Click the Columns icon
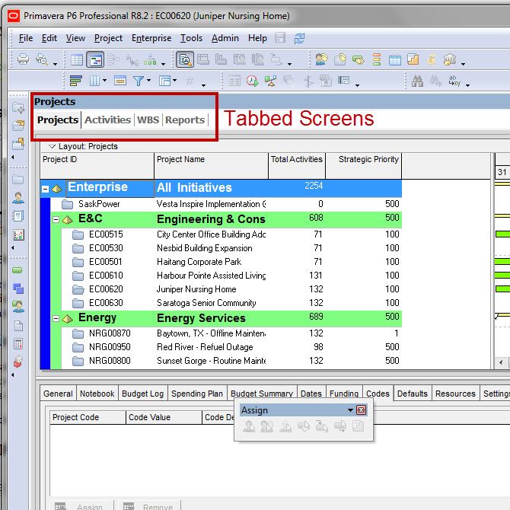 pyautogui.click(x=94, y=81)
